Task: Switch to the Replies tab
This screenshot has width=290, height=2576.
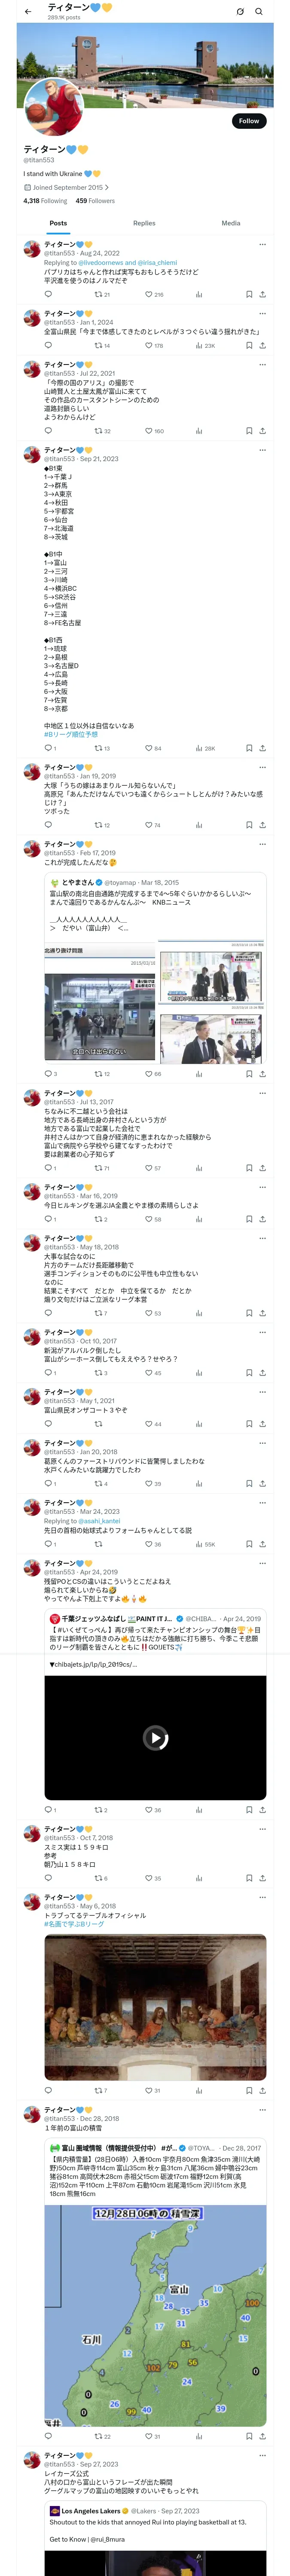Action: [x=144, y=223]
